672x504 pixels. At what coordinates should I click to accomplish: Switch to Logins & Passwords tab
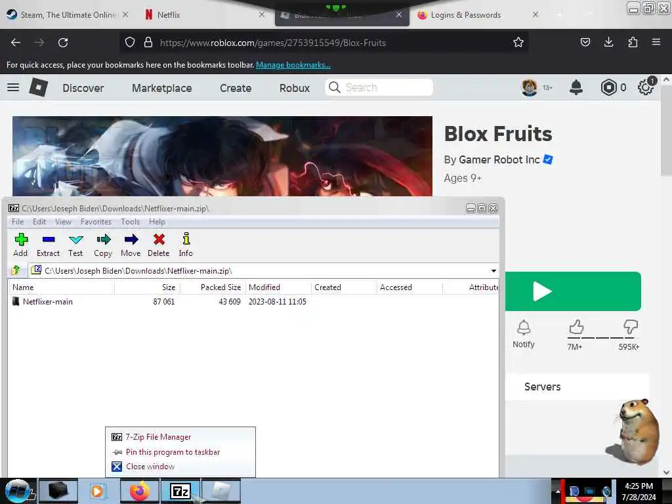(478, 15)
